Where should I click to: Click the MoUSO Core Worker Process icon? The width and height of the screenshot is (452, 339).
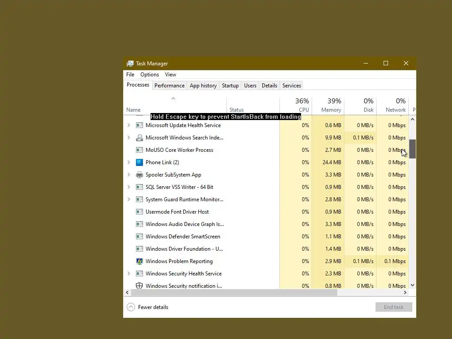click(139, 150)
